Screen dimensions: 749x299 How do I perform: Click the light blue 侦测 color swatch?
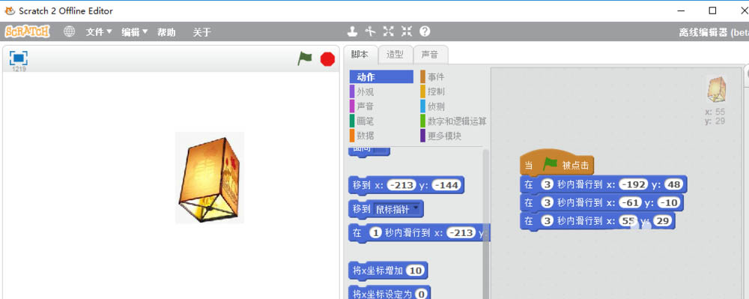422,106
